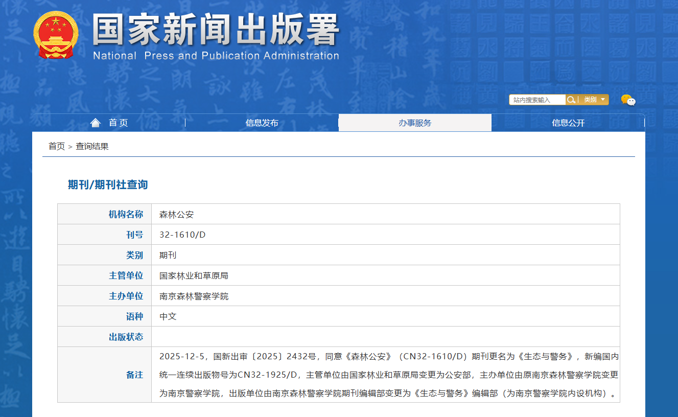The width and height of the screenshot is (678, 417).
Task: Open the WeChat chat bubble icon
Action: click(628, 100)
